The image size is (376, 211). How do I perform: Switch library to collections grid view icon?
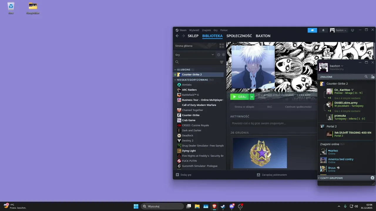[221, 46]
